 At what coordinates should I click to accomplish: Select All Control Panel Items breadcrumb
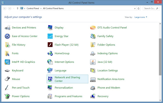[x=53, y=8]
